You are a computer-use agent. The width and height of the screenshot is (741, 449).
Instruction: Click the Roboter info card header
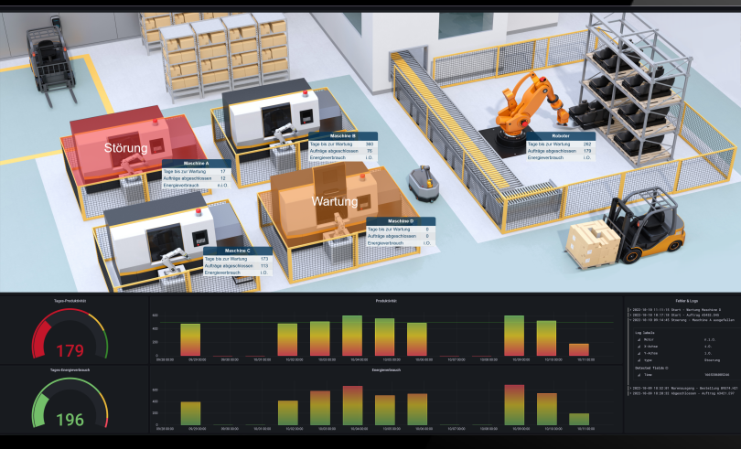[560, 136]
